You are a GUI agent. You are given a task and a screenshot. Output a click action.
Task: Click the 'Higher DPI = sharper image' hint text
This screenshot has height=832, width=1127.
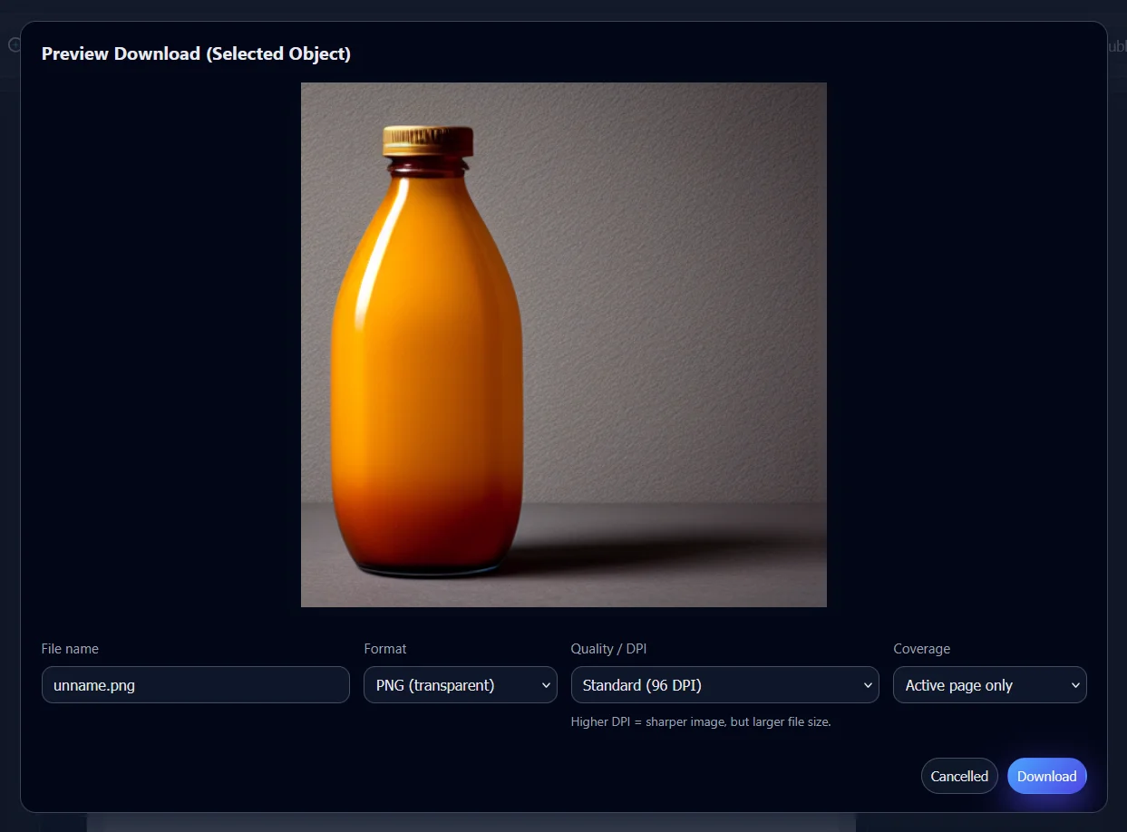coord(701,722)
